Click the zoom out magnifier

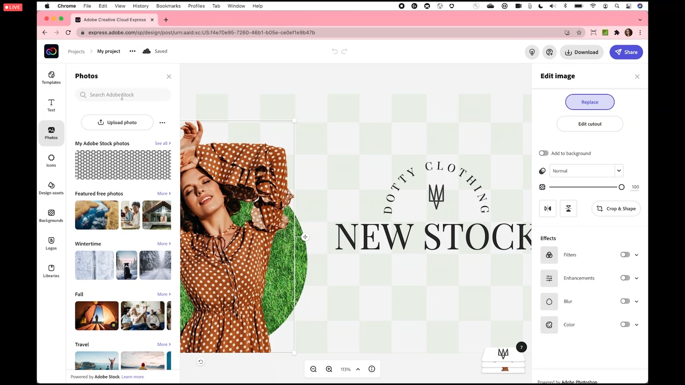(x=313, y=369)
